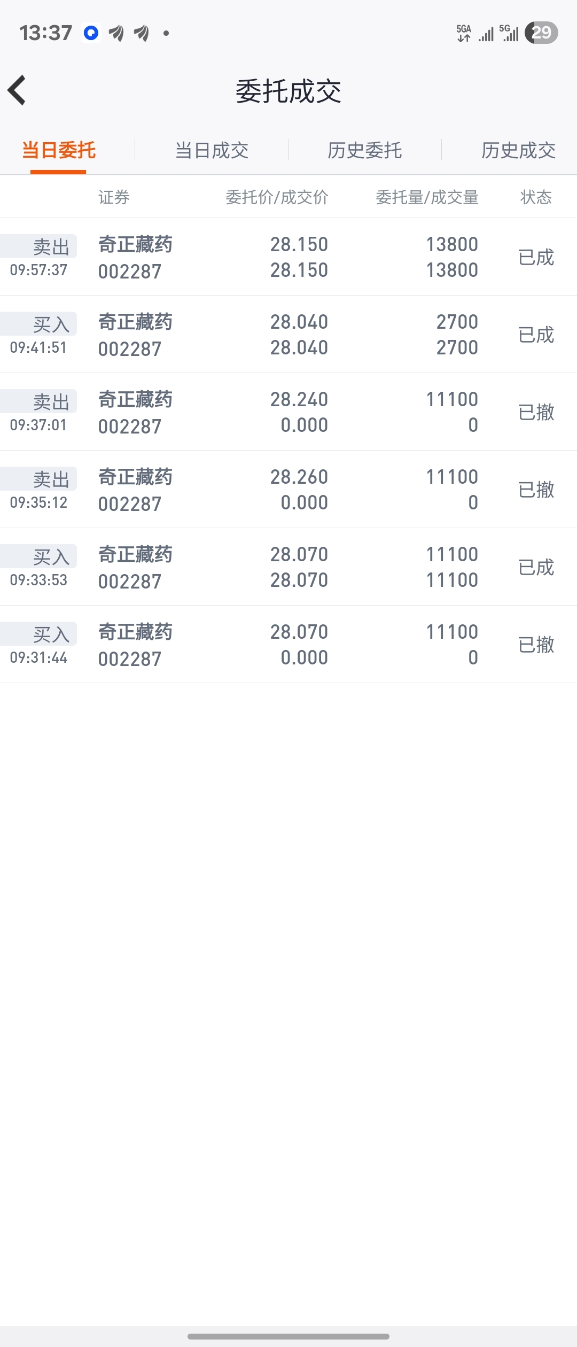This screenshot has width=577, height=1347.
Task: Open the 09:33:53 买入 filled order
Action: click(288, 567)
